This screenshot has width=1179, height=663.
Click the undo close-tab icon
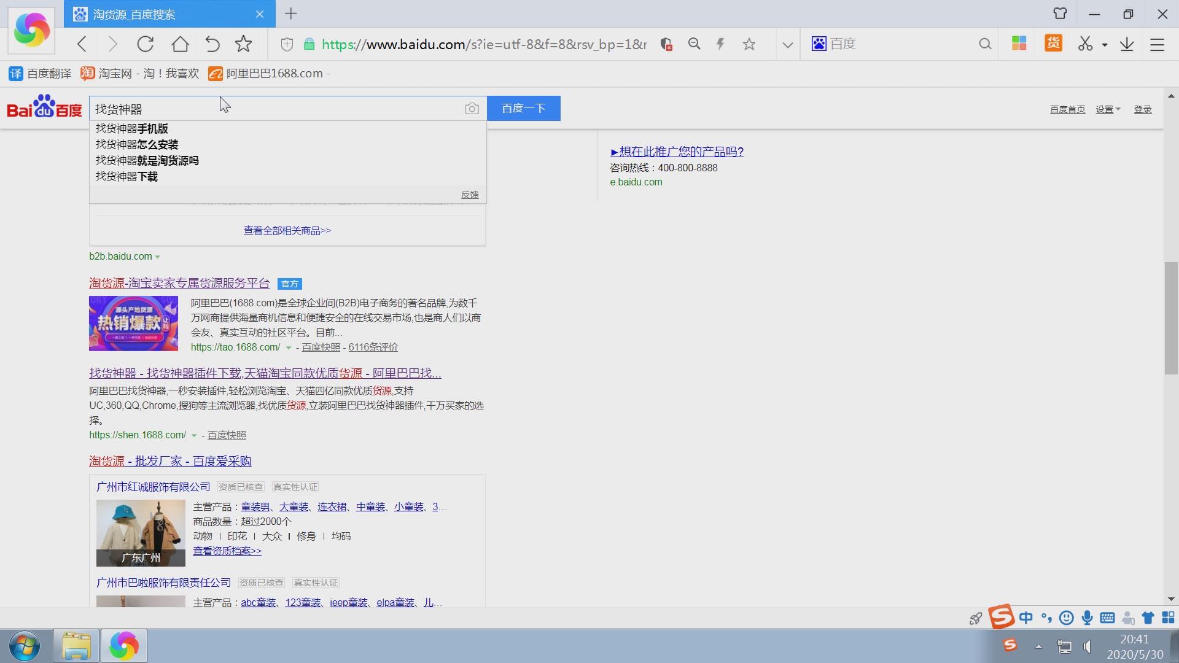pyautogui.click(x=212, y=44)
